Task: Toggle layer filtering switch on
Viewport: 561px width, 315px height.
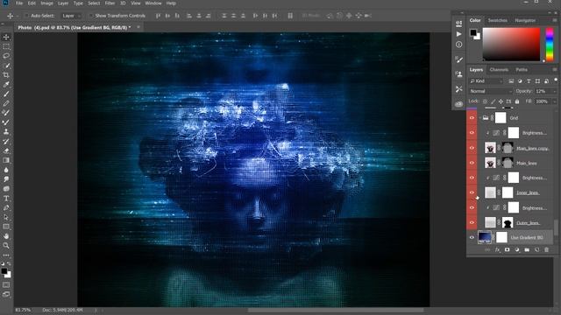Action: click(556, 80)
